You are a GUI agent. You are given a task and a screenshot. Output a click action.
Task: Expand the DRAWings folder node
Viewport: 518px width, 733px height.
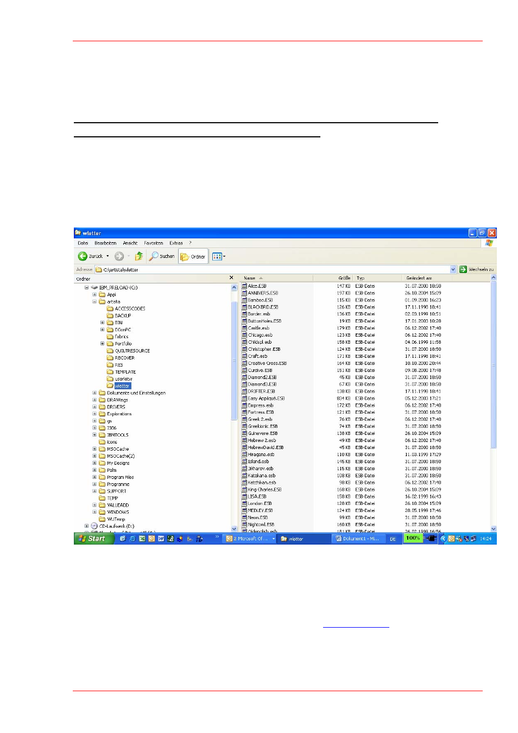(x=94, y=400)
